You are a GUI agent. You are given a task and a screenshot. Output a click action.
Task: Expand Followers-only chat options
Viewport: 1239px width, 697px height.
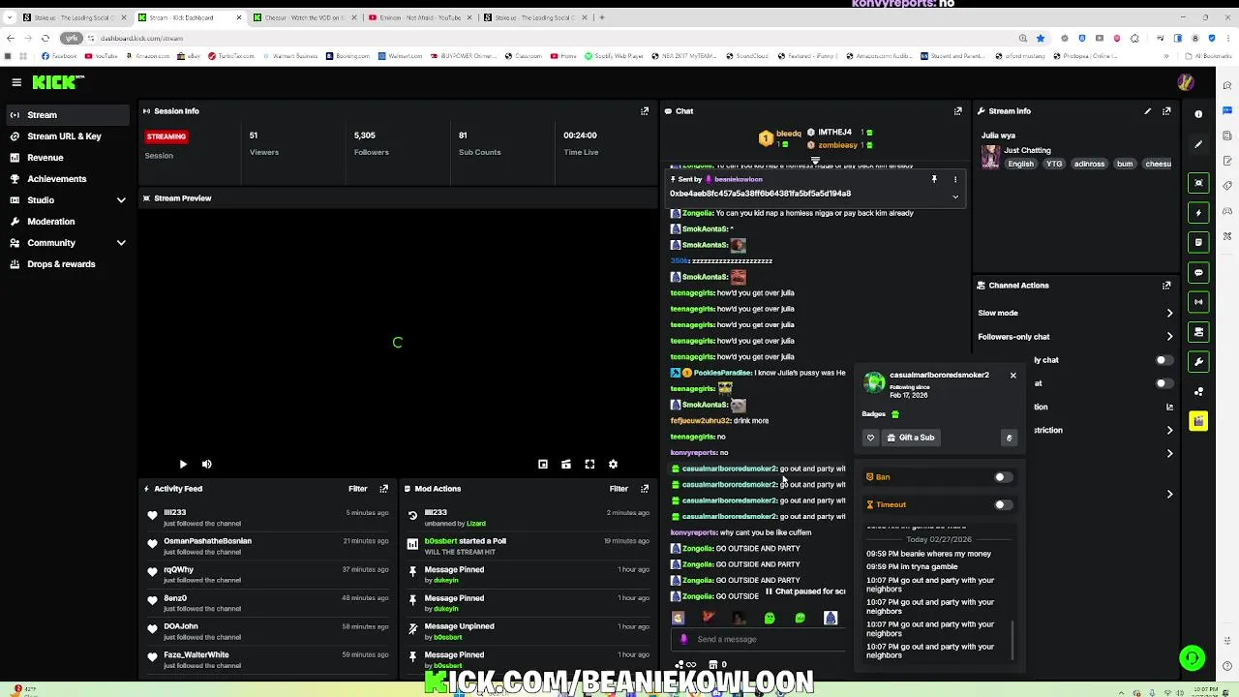pyautogui.click(x=1169, y=337)
